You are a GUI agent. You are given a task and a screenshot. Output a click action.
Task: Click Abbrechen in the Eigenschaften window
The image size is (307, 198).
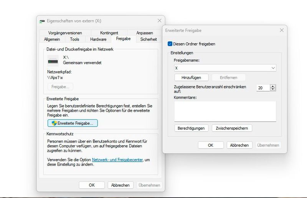[120, 185]
